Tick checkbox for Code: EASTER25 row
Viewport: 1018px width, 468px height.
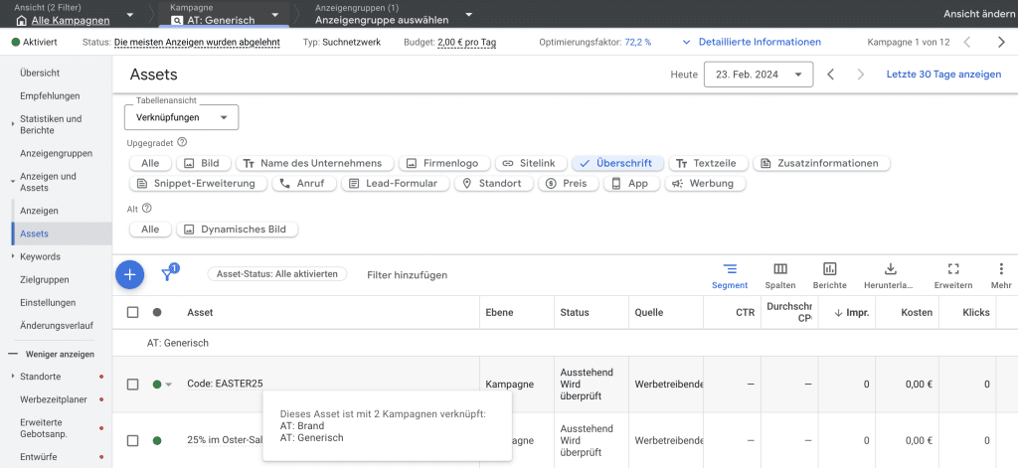pos(133,385)
